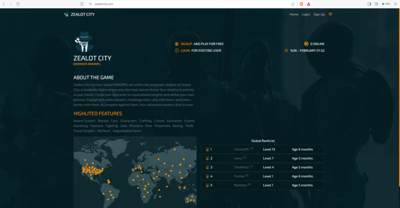Bookmark this page icon
The height and width of the screenshot is (208, 400).
click(x=82, y=4)
